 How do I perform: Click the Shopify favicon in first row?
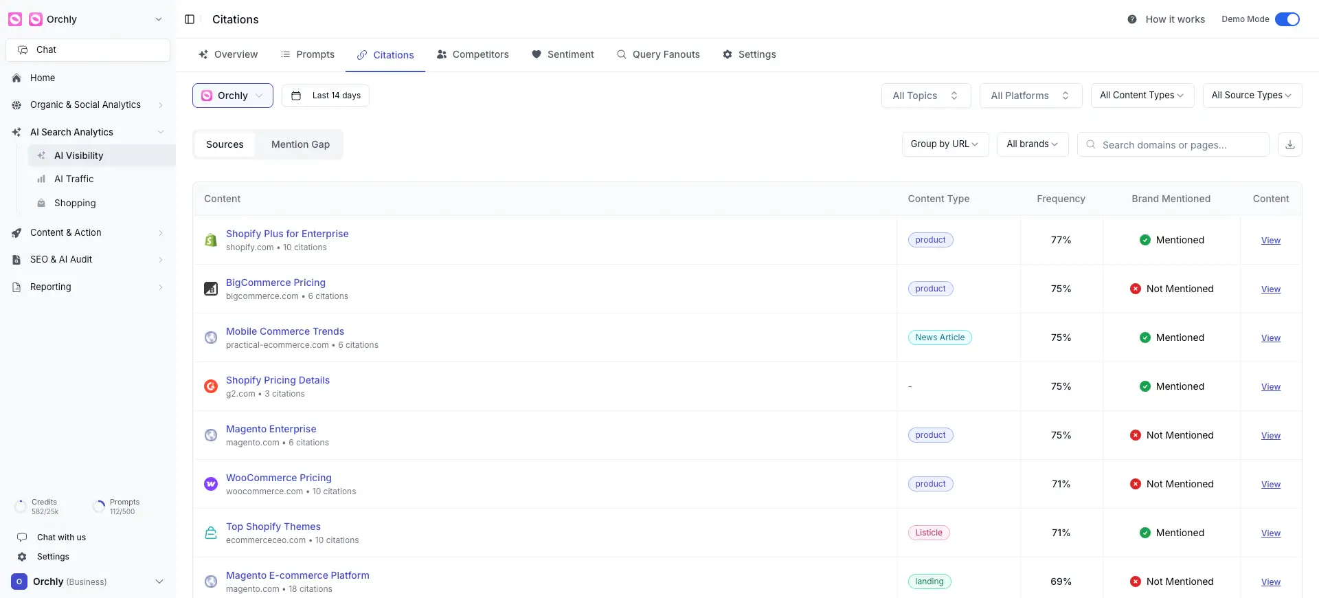211,240
